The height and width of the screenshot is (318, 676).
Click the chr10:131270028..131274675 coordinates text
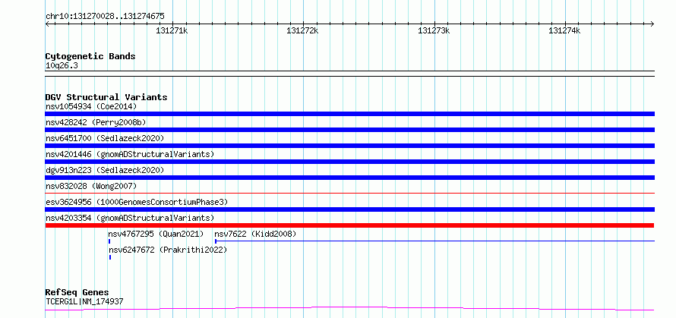pos(105,17)
